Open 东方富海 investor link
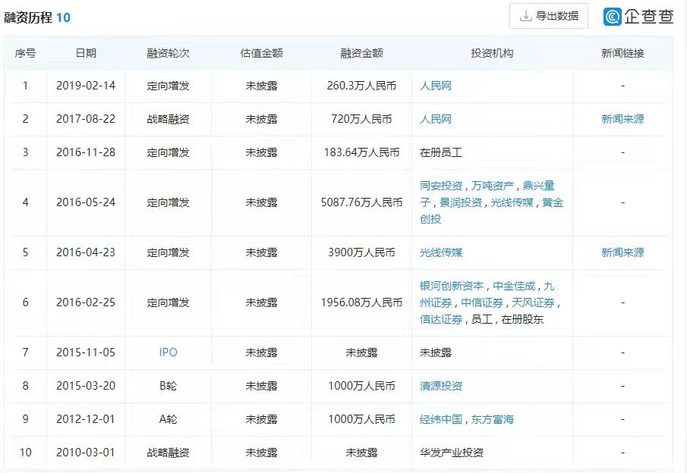The width and height of the screenshot is (687, 473). point(493,419)
